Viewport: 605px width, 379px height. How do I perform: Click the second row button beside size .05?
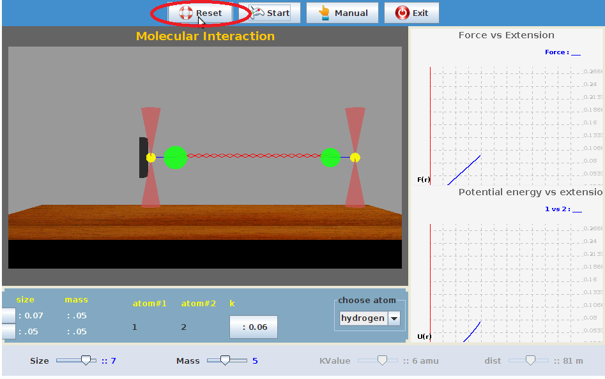(9, 331)
